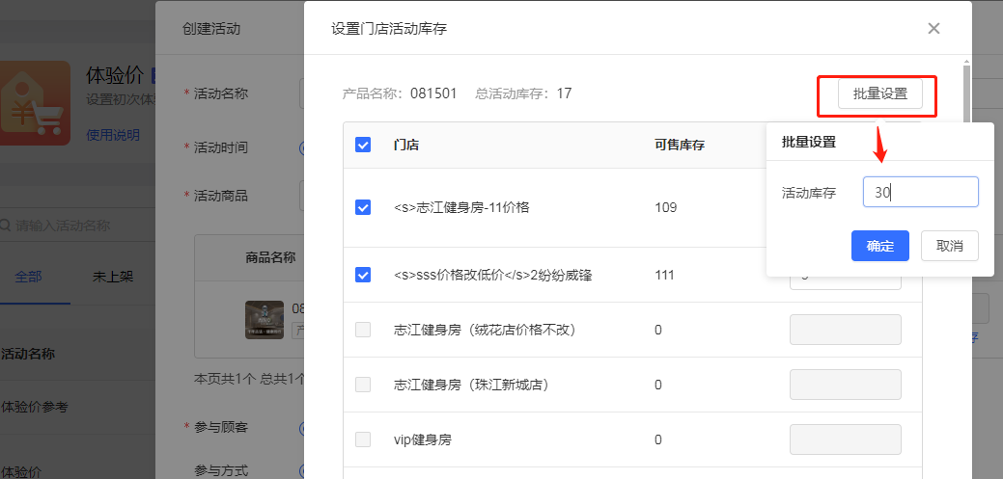Click the disabled 绒花店价格不改 checkbox
Screen dimensions: 1003x479
click(363, 330)
